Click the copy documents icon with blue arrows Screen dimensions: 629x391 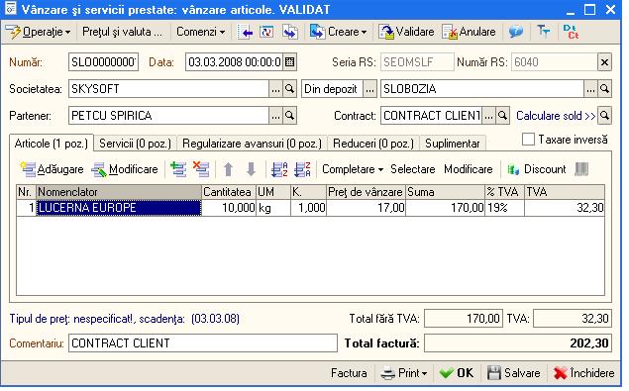(289, 32)
